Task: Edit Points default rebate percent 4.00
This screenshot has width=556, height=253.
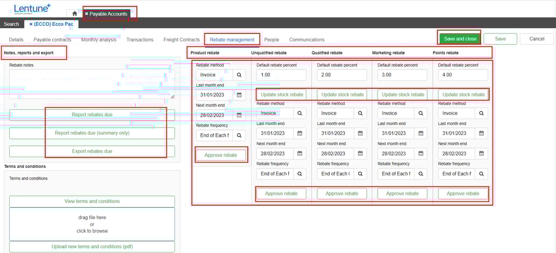Action: point(463,75)
